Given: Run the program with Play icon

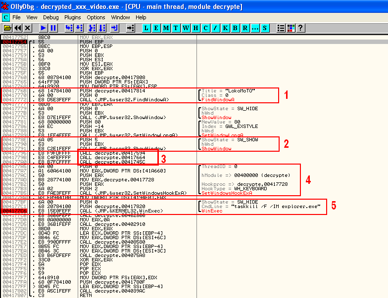Looking at the screenshot, I should pos(44,28).
